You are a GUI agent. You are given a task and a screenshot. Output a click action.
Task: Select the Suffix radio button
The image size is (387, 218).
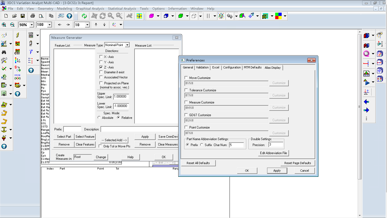201,145
